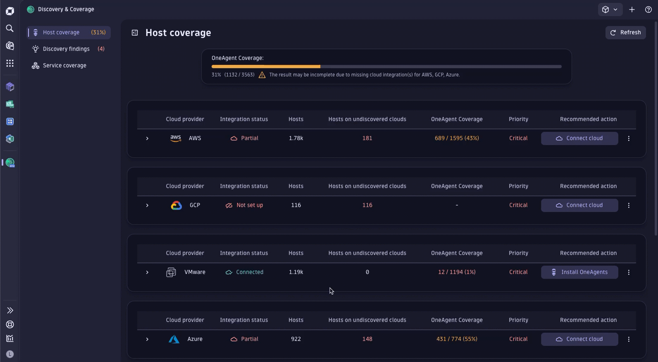Open the Davis CoPilot icon in sidebar

(x=10, y=45)
